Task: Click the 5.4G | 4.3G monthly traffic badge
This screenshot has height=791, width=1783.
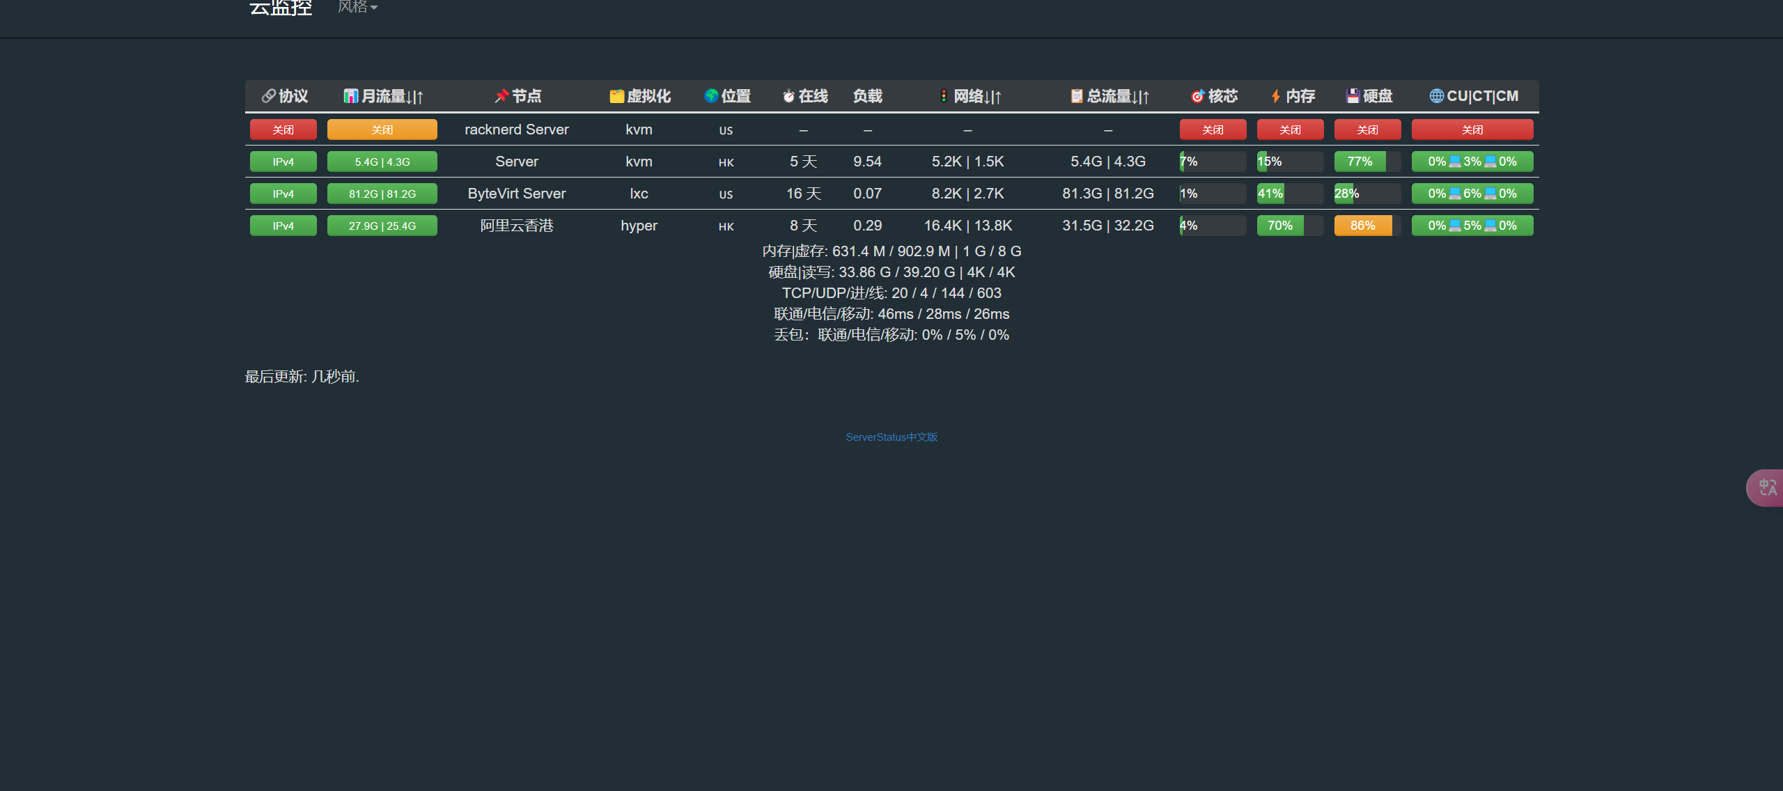Action: point(382,162)
